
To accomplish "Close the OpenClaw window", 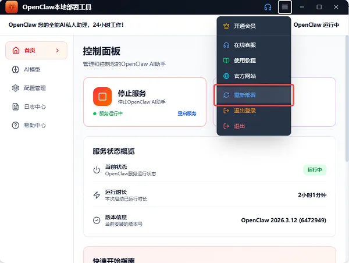I will (336, 7).
